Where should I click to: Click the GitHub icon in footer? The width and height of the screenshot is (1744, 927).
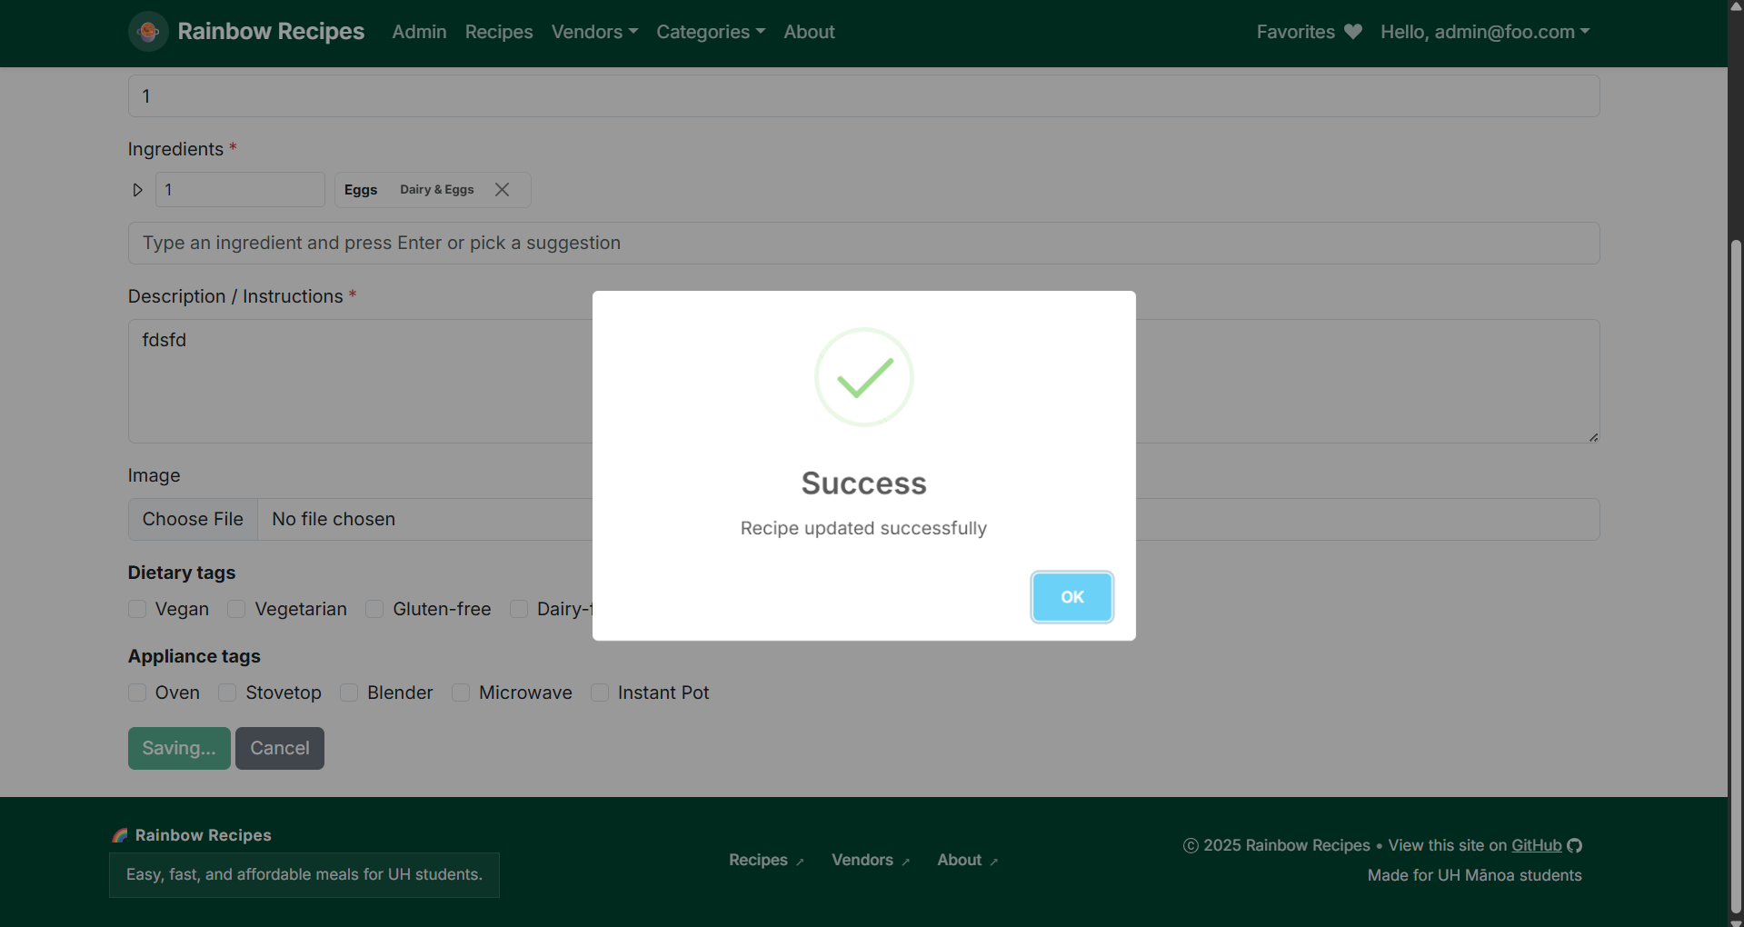pyautogui.click(x=1575, y=845)
